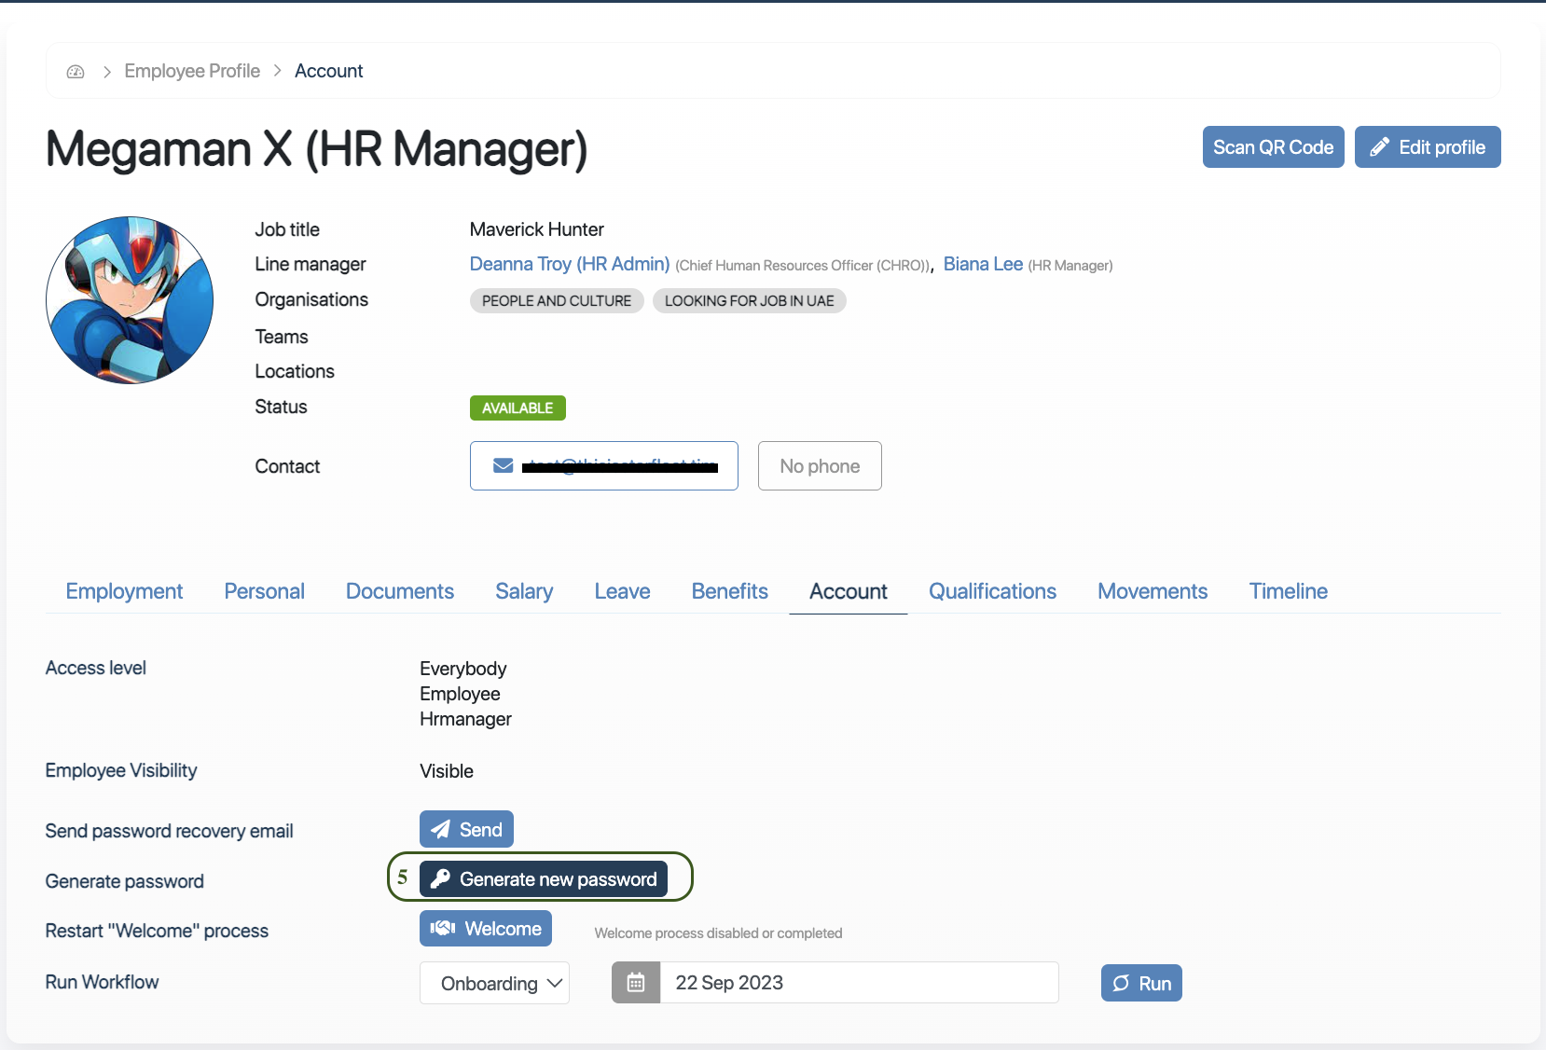Open Deanna Troy (HR Admin) profile link
This screenshot has width=1546, height=1050.
point(570,264)
